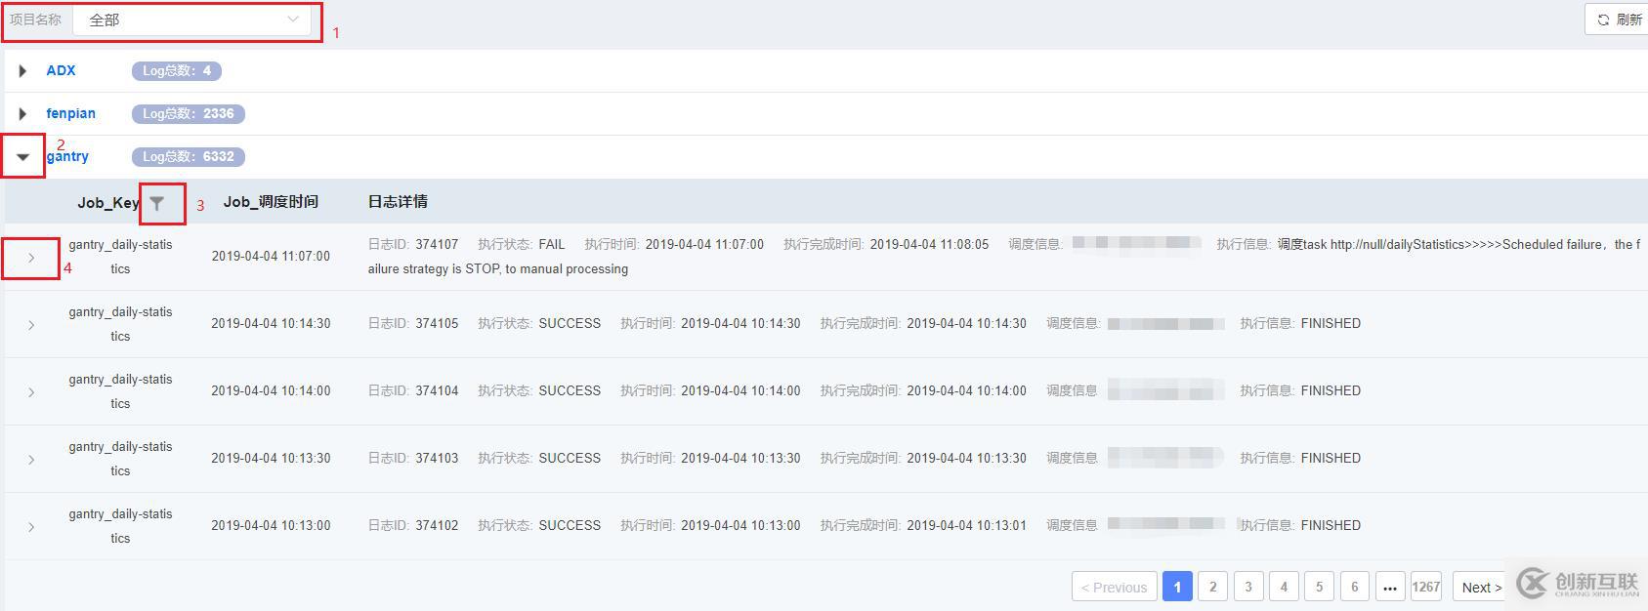Expand log row with ID 374103
The image size is (1648, 611).
coord(31,460)
